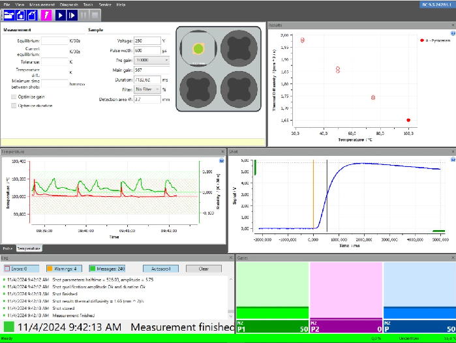Click the Equilibrium input field
This screenshot has width=456, height=343.
pyautogui.click(x=54, y=40)
